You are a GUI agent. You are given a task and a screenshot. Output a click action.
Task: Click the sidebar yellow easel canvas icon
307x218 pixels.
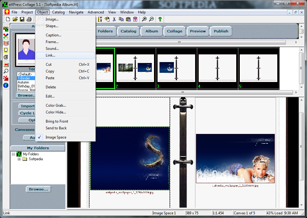tap(6, 50)
